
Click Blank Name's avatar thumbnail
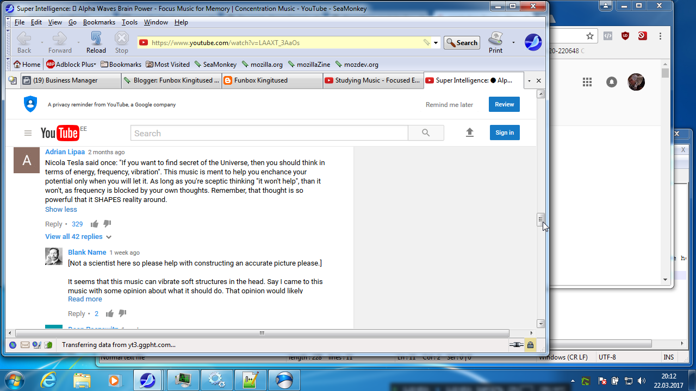[54, 256]
